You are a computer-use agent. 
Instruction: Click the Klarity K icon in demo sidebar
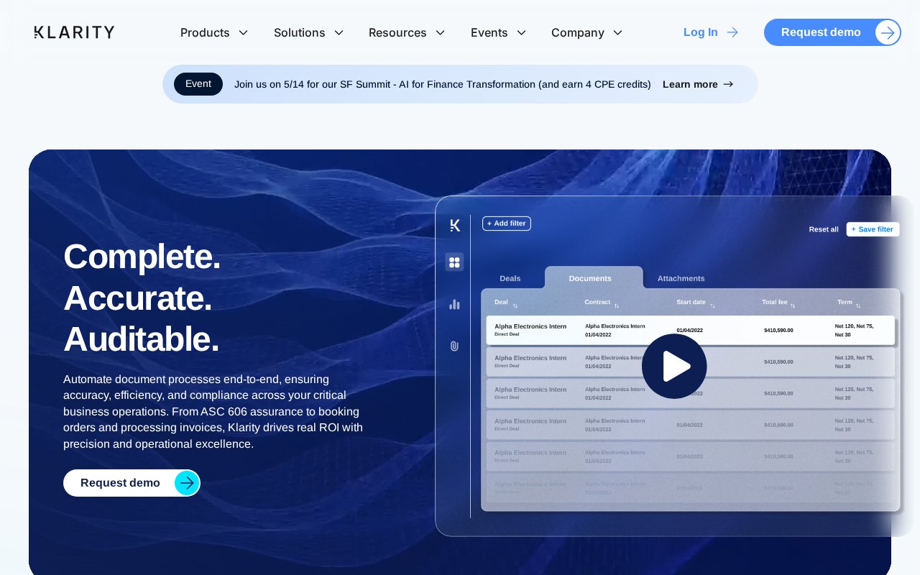coord(455,225)
